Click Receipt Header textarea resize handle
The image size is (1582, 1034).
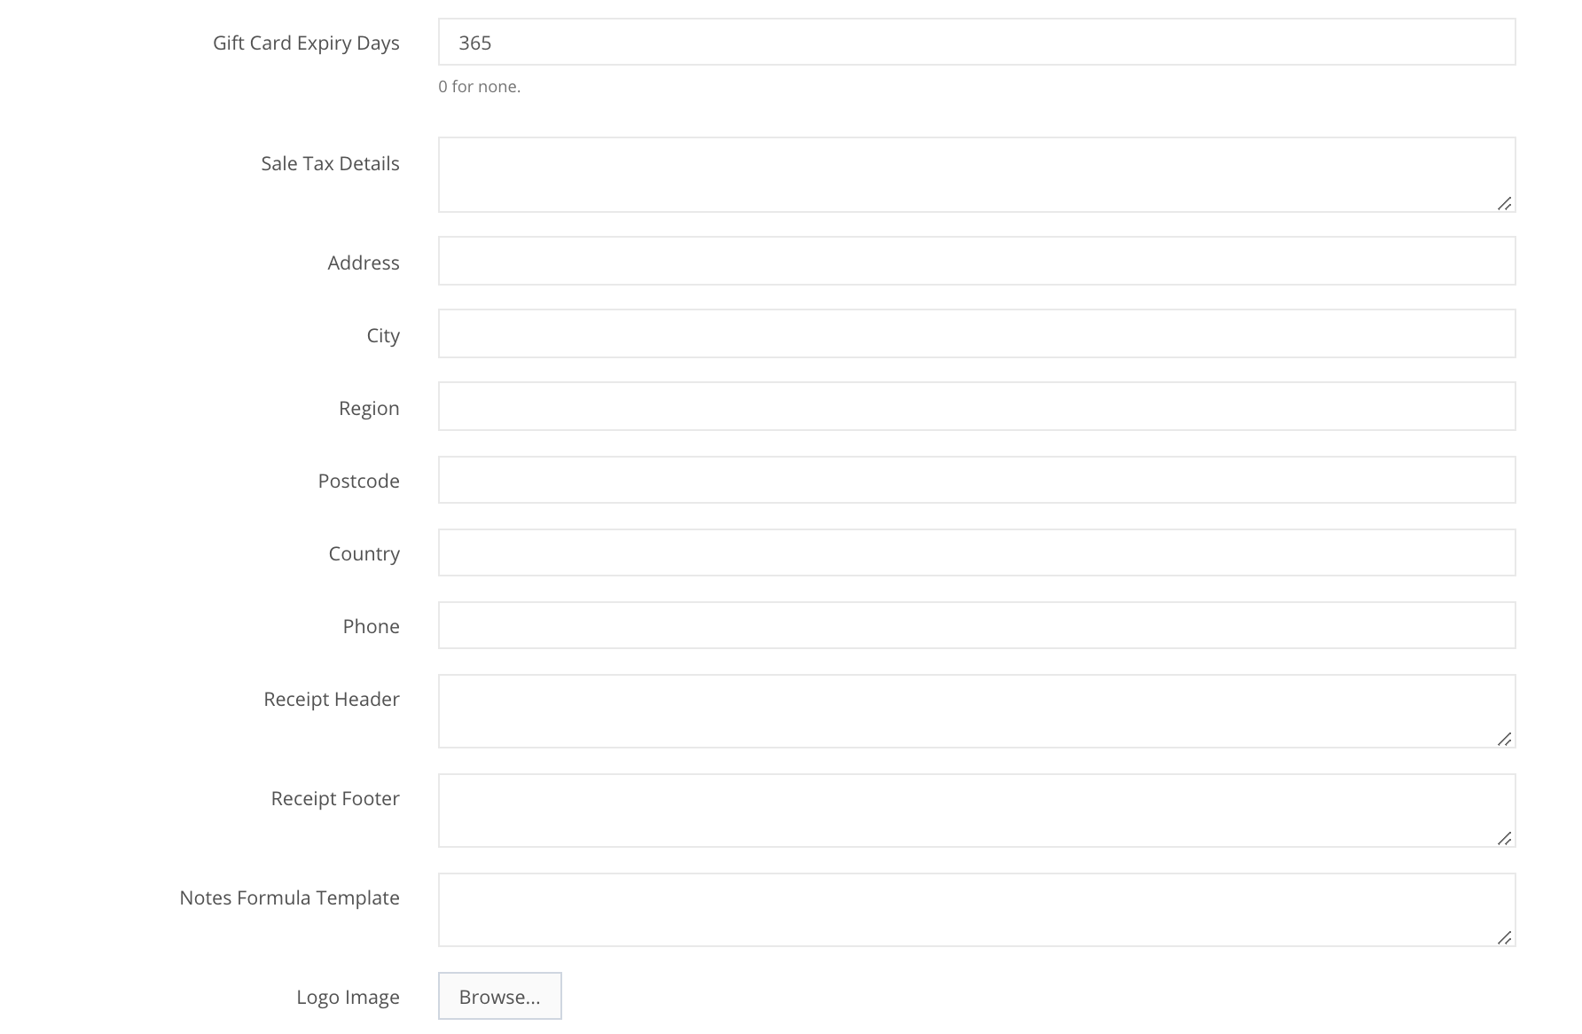click(x=1504, y=739)
